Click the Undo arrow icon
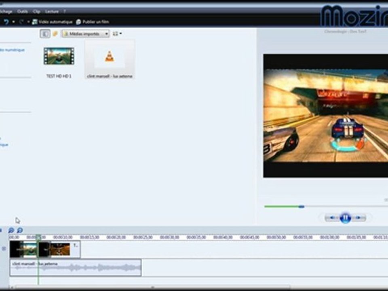 (6, 22)
